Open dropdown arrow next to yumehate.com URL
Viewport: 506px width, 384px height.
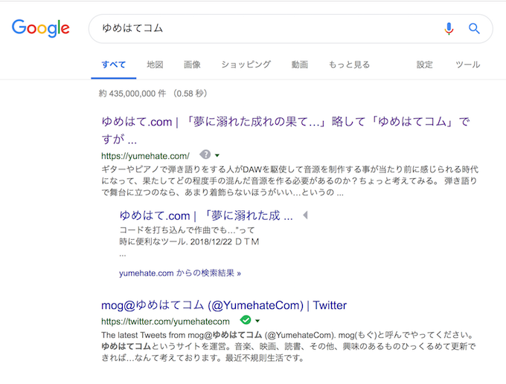point(217,155)
